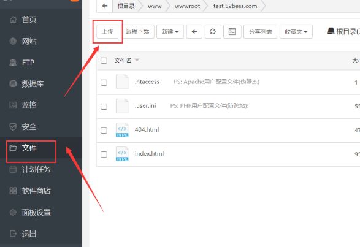Click the index.html file icon
The image size is (360, 247).
click(122, 154)
